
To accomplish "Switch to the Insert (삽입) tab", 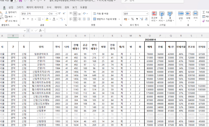I will [11, 7].
